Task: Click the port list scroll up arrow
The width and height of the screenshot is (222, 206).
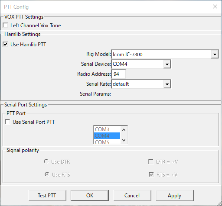Action: (x=124, y=130)
